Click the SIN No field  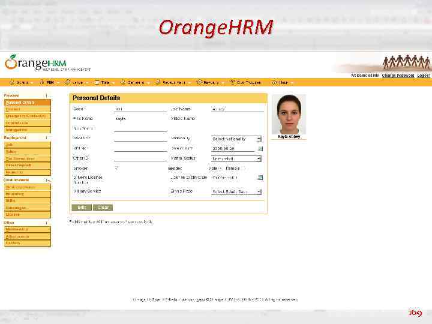(x=140, y=149)
